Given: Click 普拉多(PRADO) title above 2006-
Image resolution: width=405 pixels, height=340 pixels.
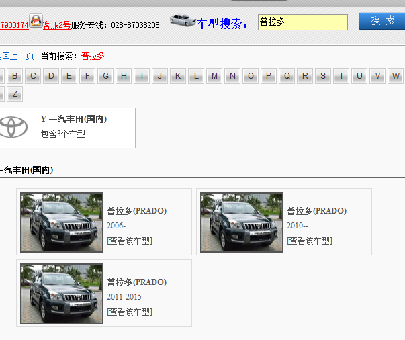Looking at the screenshot, I should pos(136,211).
